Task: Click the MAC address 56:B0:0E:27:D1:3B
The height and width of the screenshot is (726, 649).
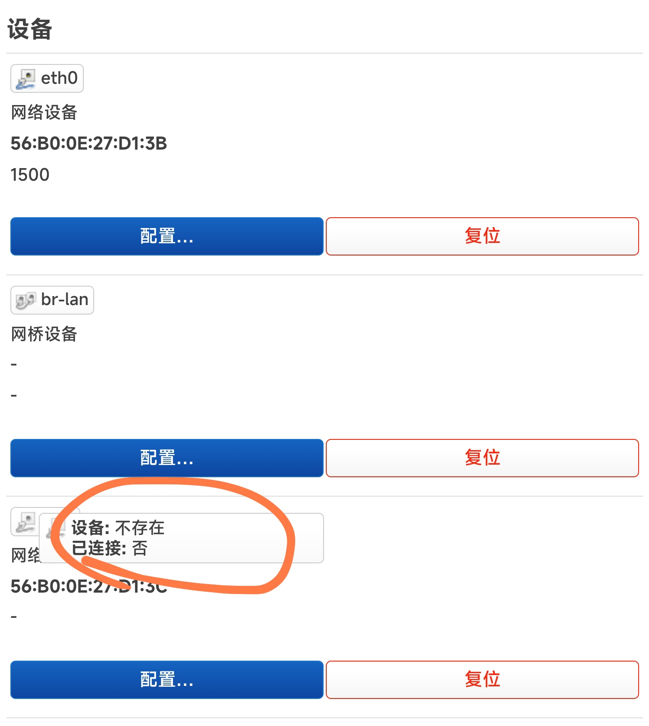Action: tap(89, 144)
